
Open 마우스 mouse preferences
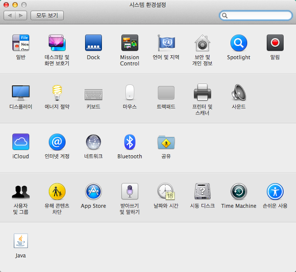[x=130, y=92]
